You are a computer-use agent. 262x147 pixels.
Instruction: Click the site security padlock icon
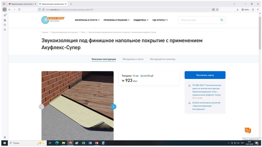point(43,9)
